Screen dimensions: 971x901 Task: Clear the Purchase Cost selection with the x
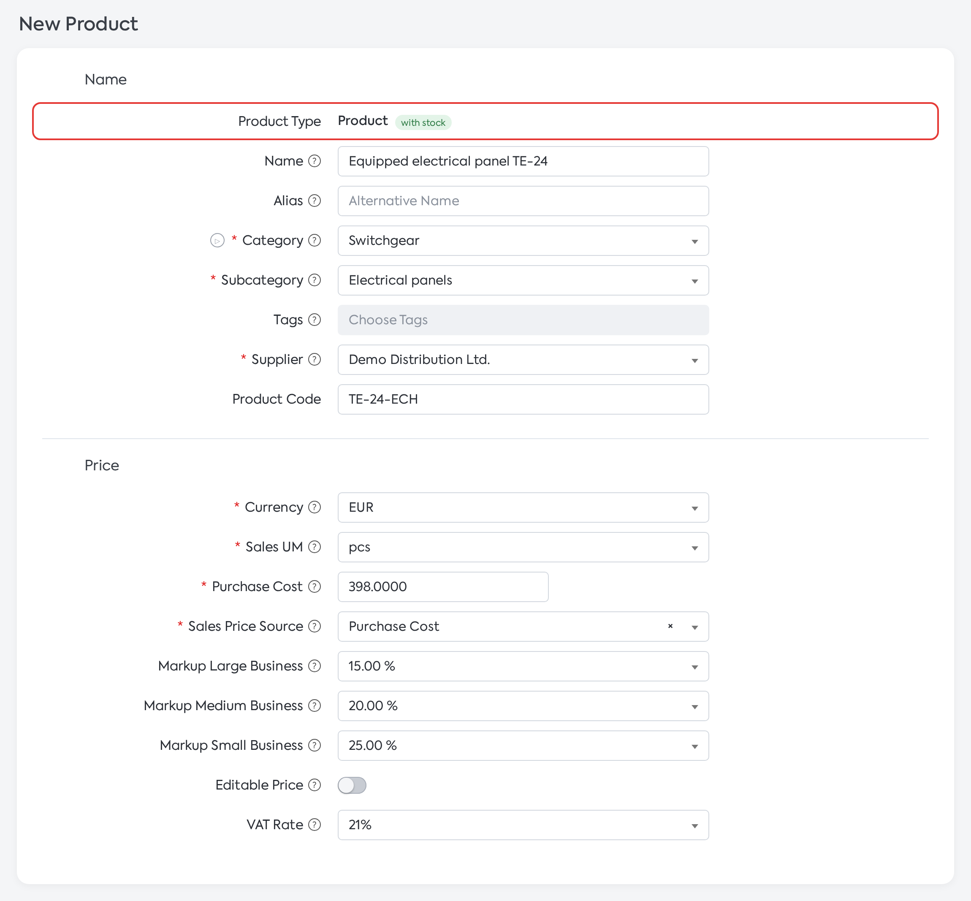point(670,626)
